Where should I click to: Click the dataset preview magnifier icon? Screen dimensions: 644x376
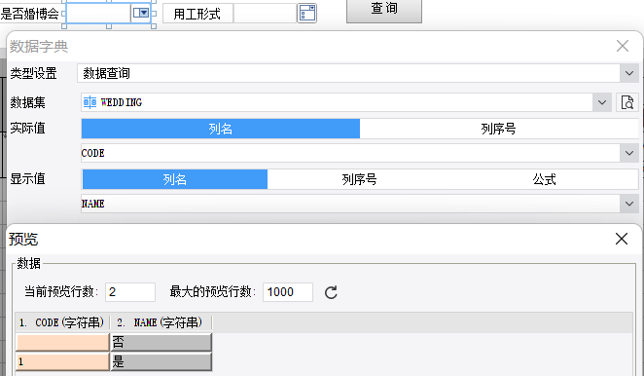click(627, 102)
